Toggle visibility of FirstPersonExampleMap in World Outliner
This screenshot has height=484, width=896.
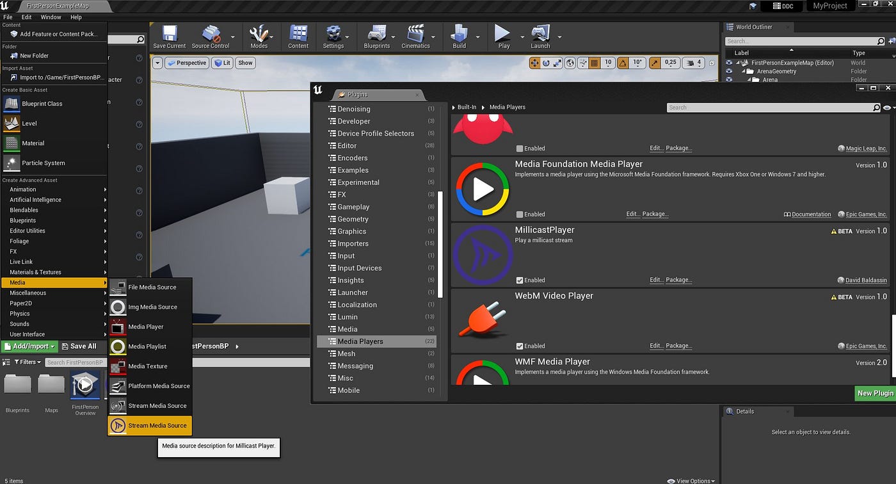729,63
